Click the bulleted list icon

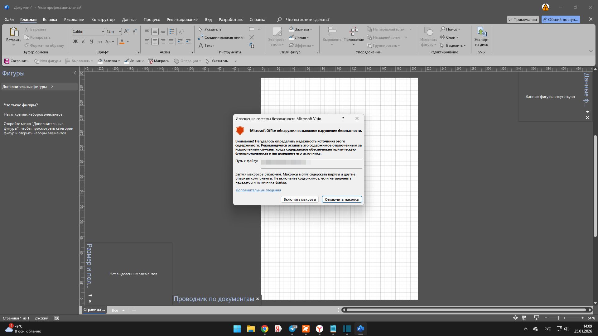(171, 31)
